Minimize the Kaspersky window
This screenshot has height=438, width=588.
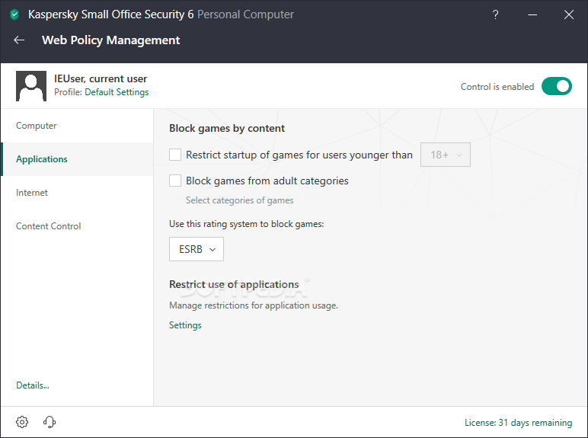point(532,14)
